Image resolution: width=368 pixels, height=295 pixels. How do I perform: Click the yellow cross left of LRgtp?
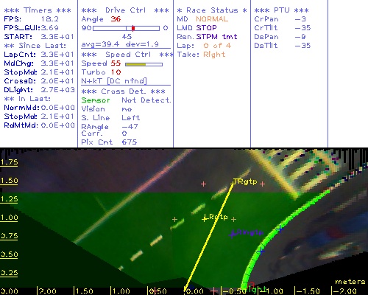click(x=174, y=219)
